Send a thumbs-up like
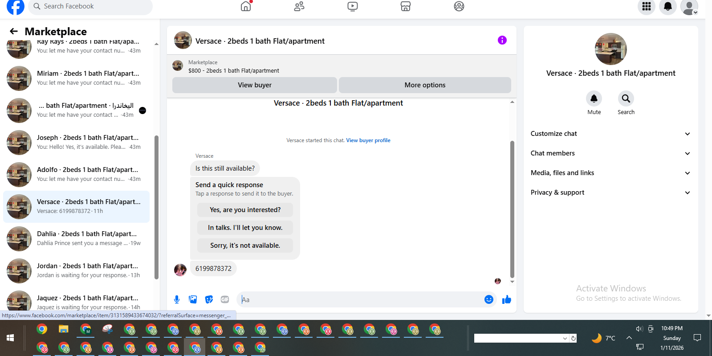Viewport: 712px width, 356px height. coord(507,299)
